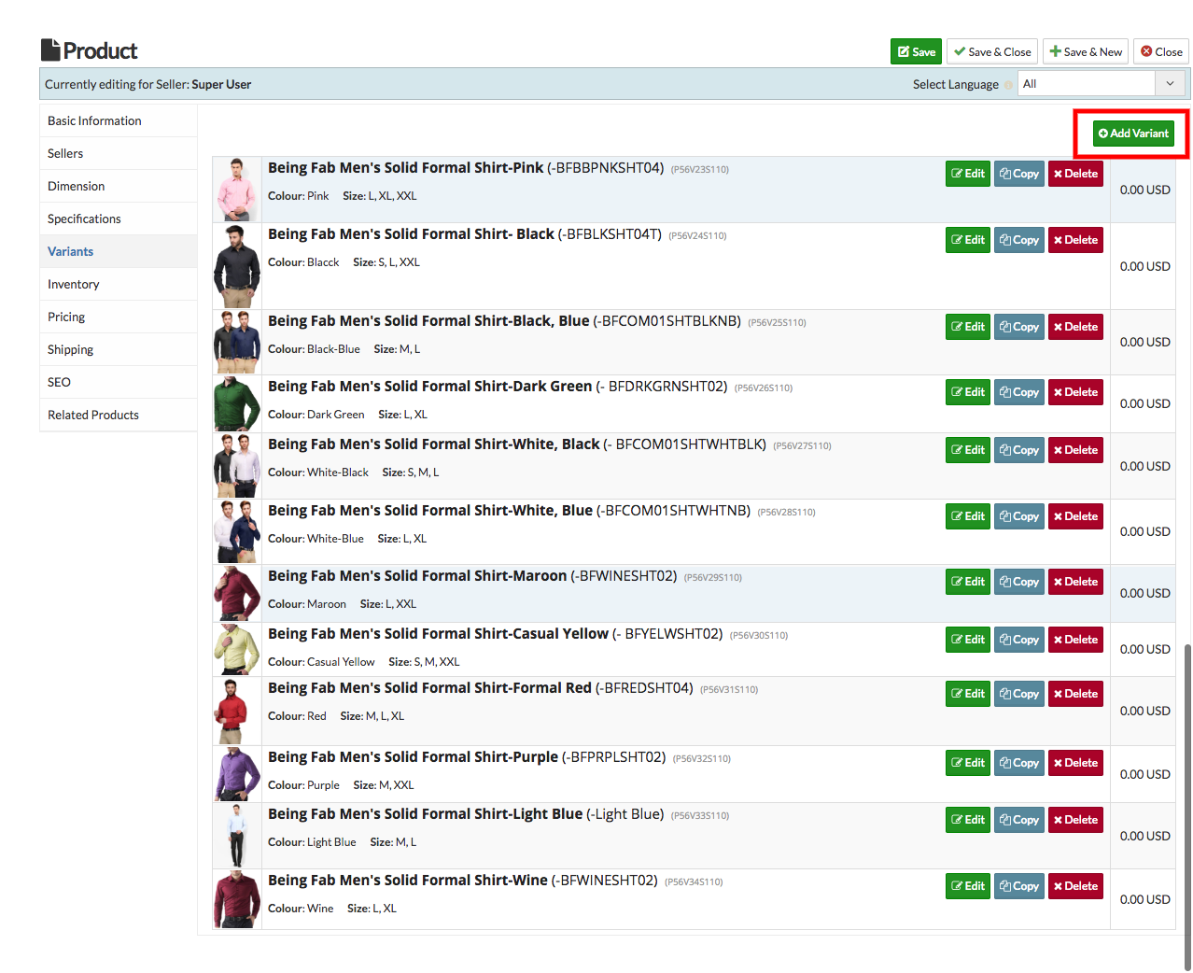
Task: Open the Specifications tab
Action: point(119,219)
